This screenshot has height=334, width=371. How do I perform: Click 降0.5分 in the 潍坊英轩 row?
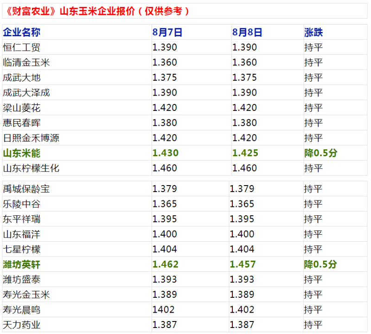coord(320,264)
